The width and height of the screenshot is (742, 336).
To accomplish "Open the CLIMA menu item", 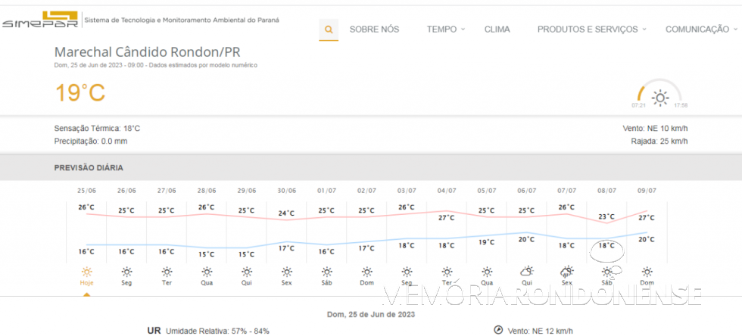I will tap(497, 30).
